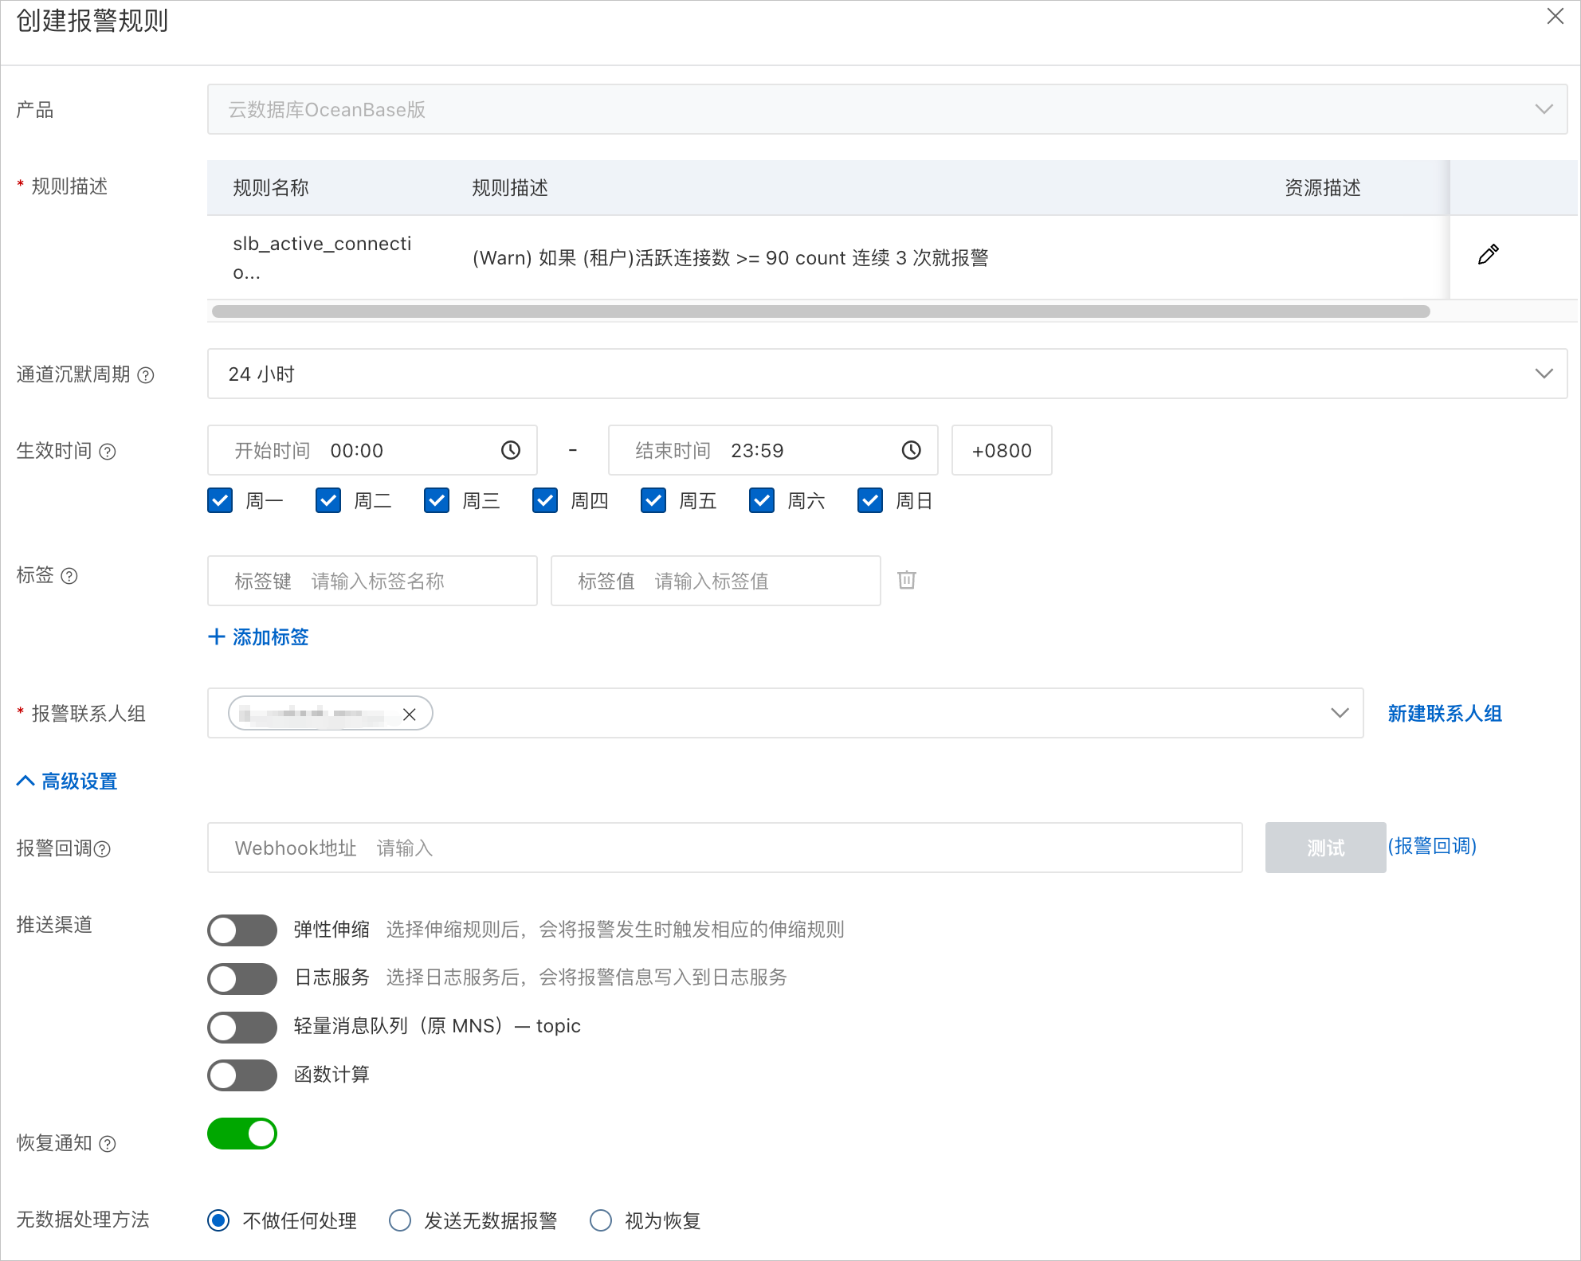Expand the 报警联系人组 dropdown

pos(1340,714)
